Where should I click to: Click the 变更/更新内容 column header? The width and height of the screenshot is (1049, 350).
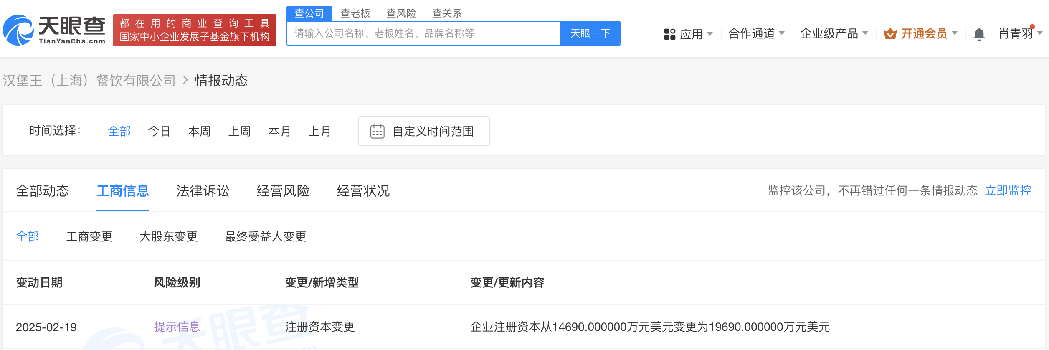click(x=507, y=283)
